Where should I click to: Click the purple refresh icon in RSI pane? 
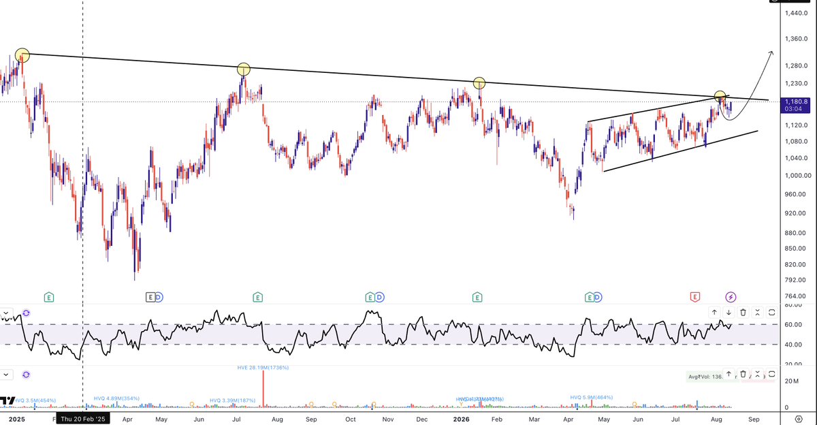click(x=26, y=313)
